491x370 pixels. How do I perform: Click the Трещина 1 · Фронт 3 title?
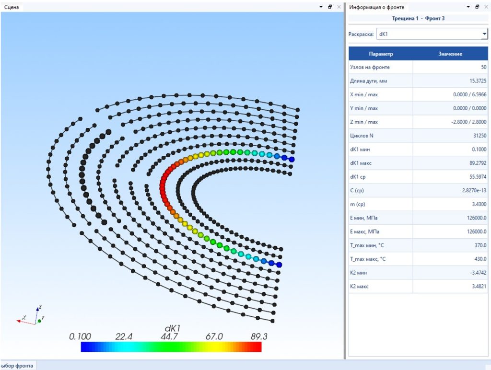[418, 18]
